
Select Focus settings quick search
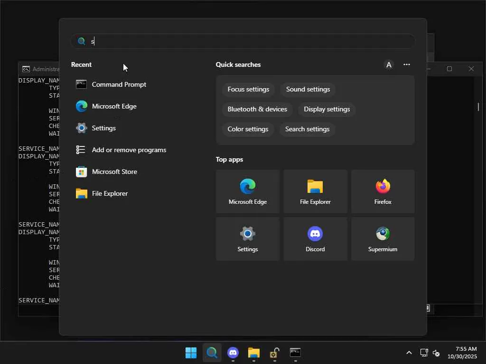point(248,90)
